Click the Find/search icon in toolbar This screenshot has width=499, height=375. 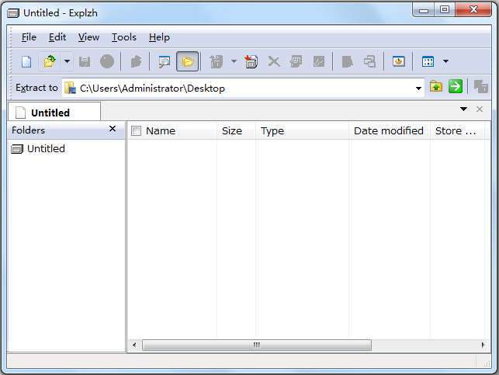[164, 61]
